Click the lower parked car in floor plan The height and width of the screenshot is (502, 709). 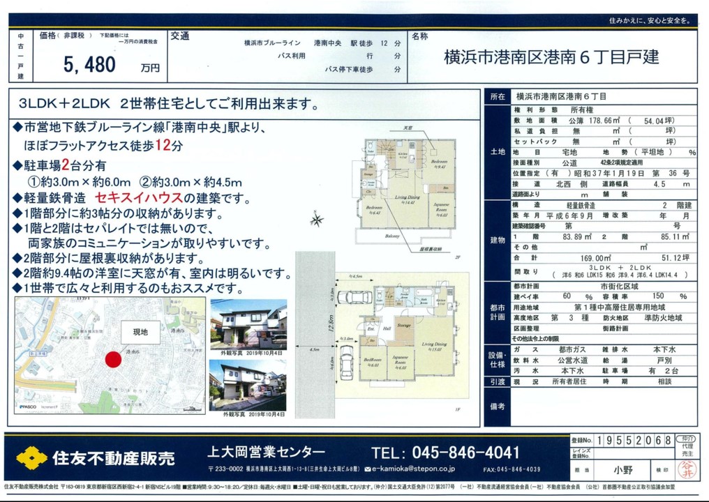click(345, 361)
